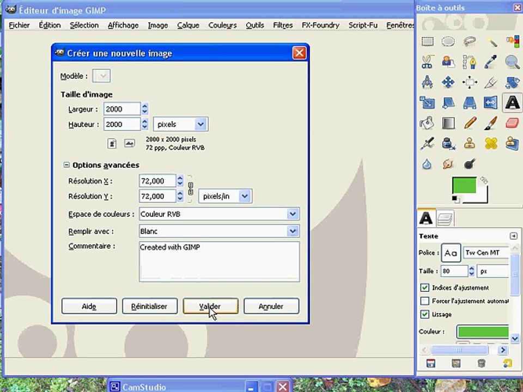Select the Pencil tool
Screen dimensions: 523x392
469,123
